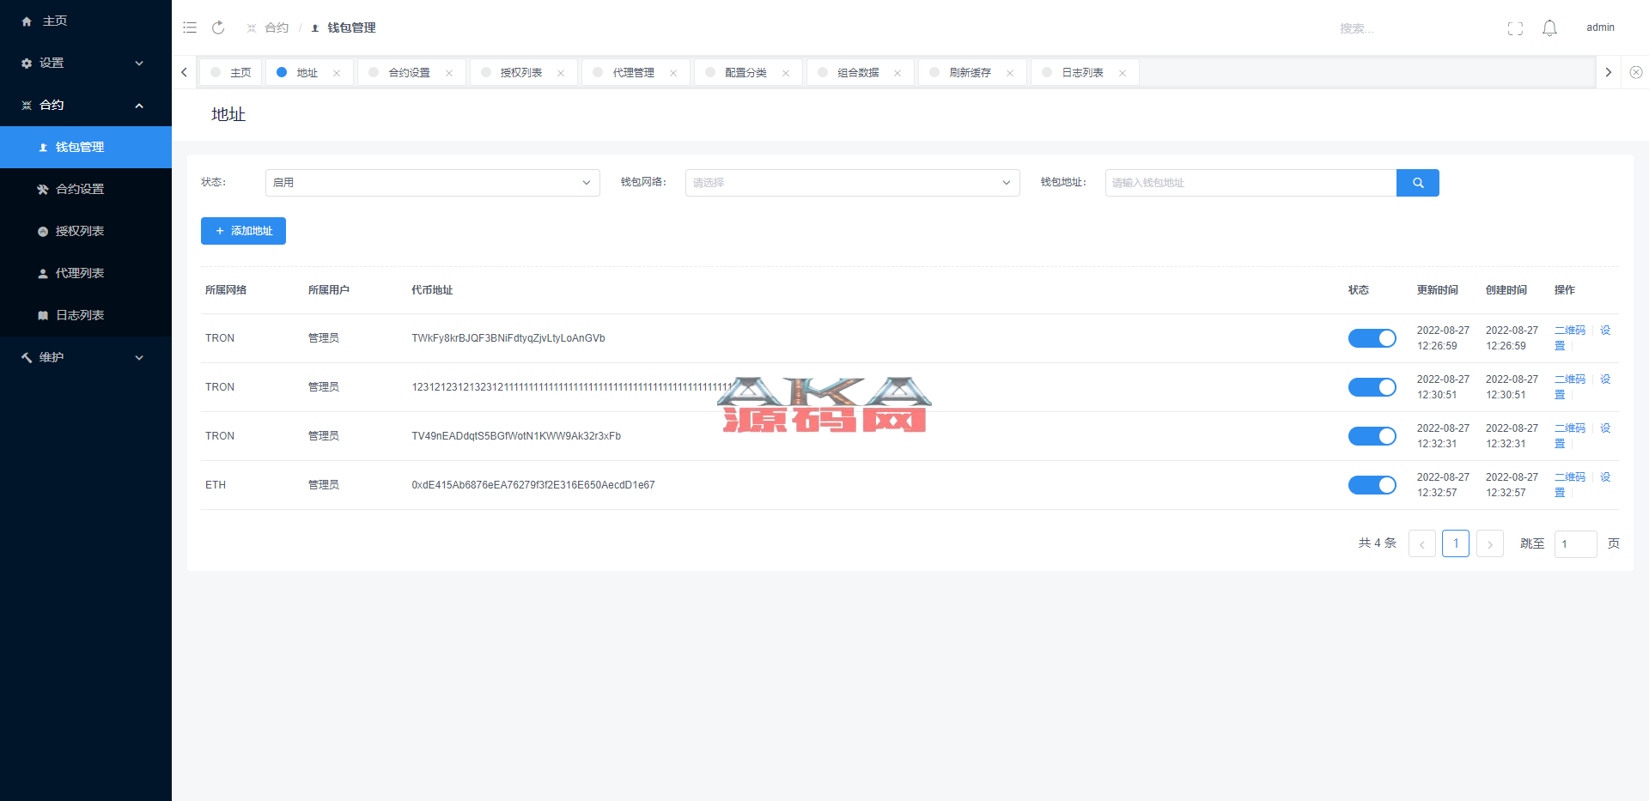
Task: Click the blue search magnifier button
Action: coord(1417,183)
